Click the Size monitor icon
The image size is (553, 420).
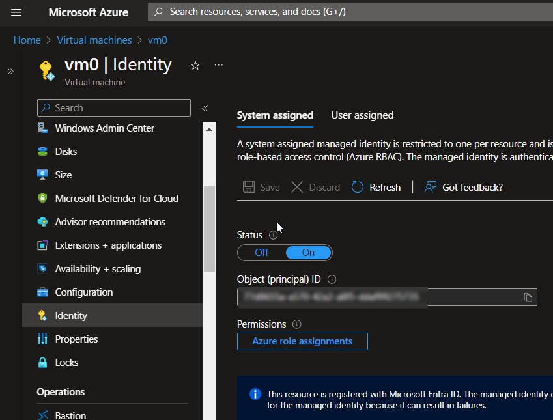coord(43,175)
